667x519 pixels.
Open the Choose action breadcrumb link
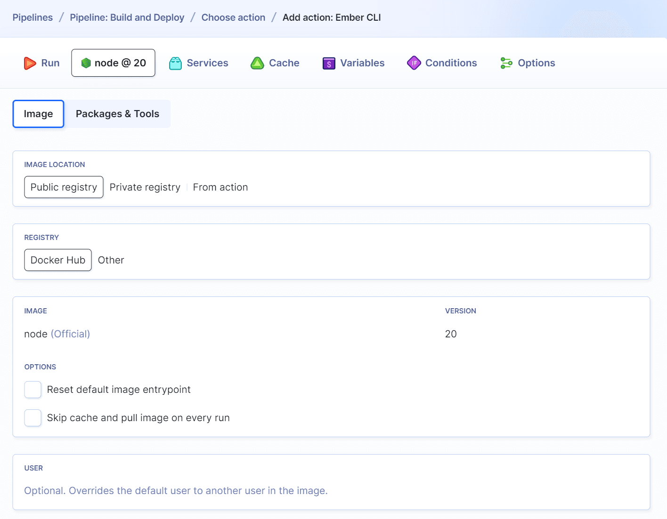pyautogui.click(x=233, y=17)
